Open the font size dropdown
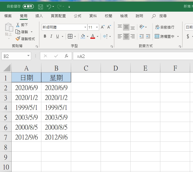 (97, 27)
